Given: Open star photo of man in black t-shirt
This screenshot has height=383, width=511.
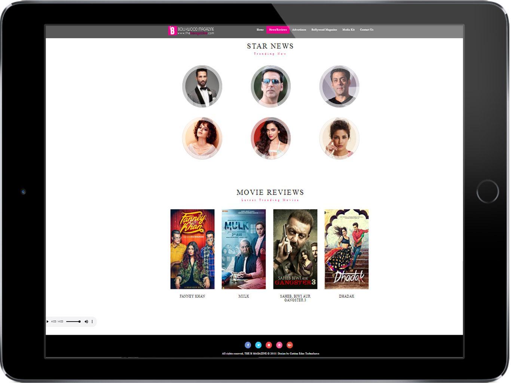Looking at the screenshot, I should tap(339, 86).
